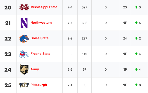Image resolution: width=148 pixels, height=93 pixels.
Task: Open the Boise State team link
Action: (x=39, y=38)
